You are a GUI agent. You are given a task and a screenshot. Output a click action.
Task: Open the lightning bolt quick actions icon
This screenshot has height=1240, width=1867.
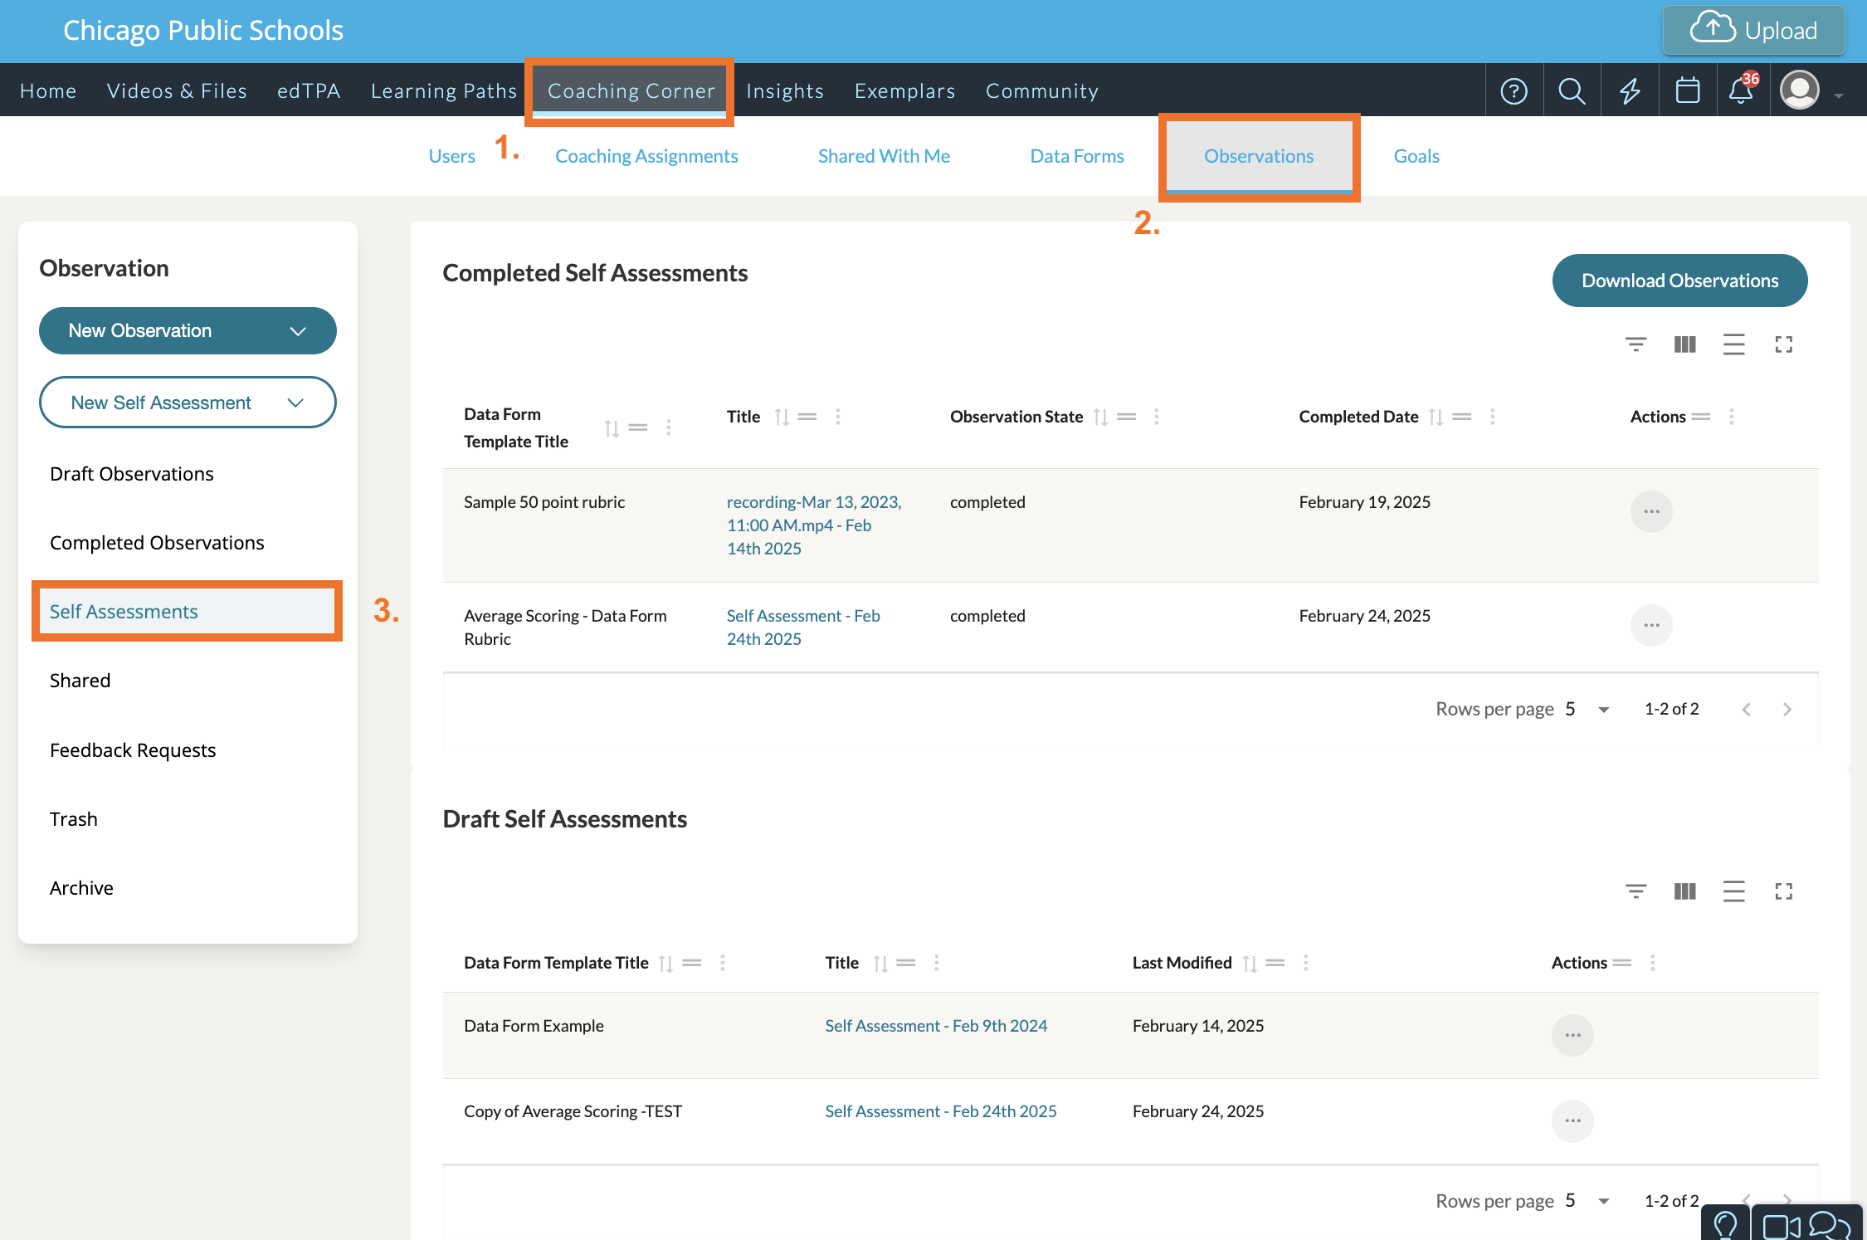point(1630,90)
